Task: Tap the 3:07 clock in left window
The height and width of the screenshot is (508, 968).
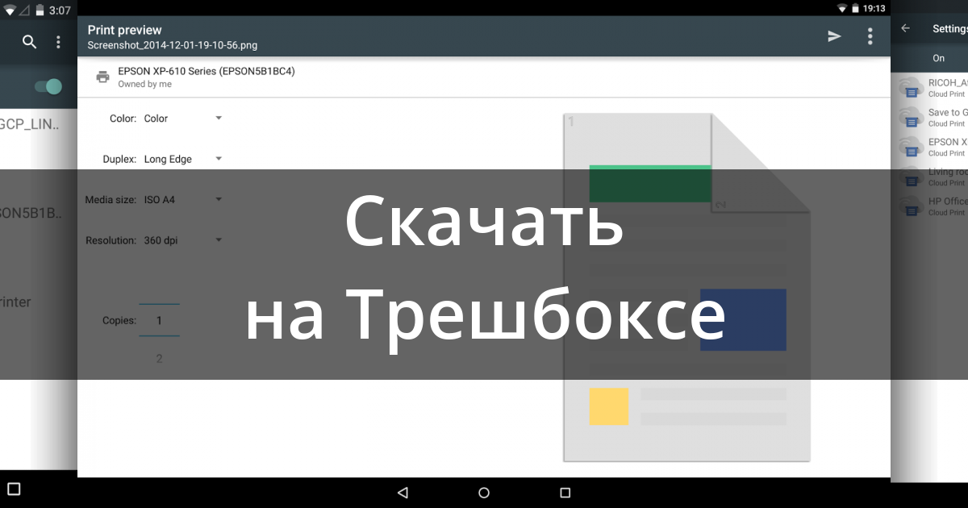Action: (60, 10)
